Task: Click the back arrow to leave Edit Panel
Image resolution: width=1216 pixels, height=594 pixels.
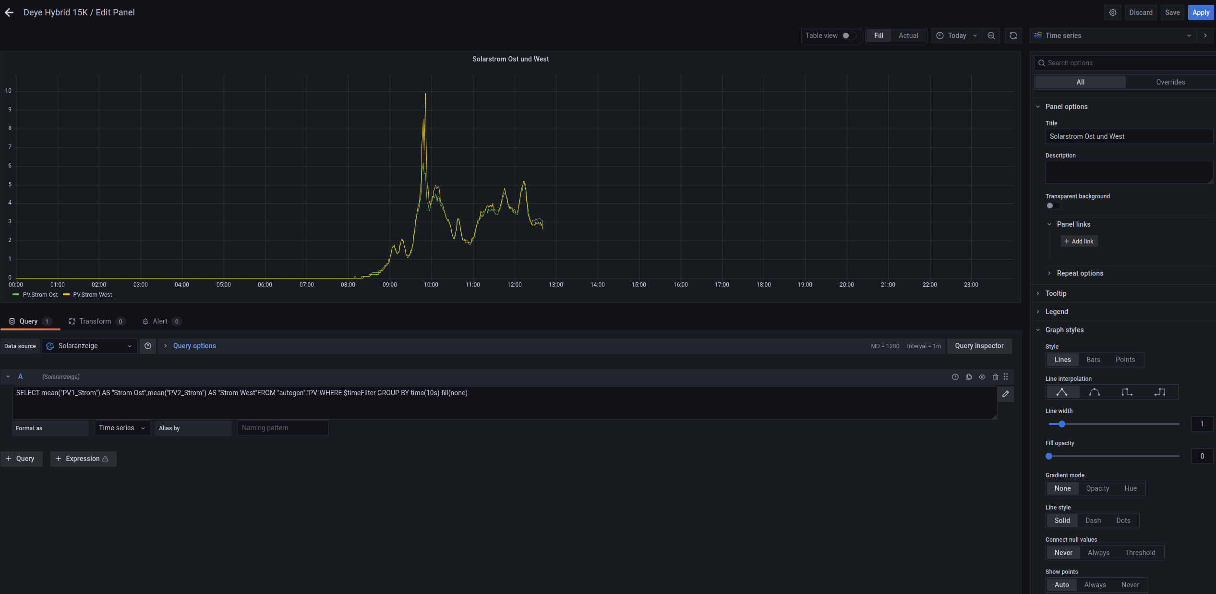Action: point(9,12)
